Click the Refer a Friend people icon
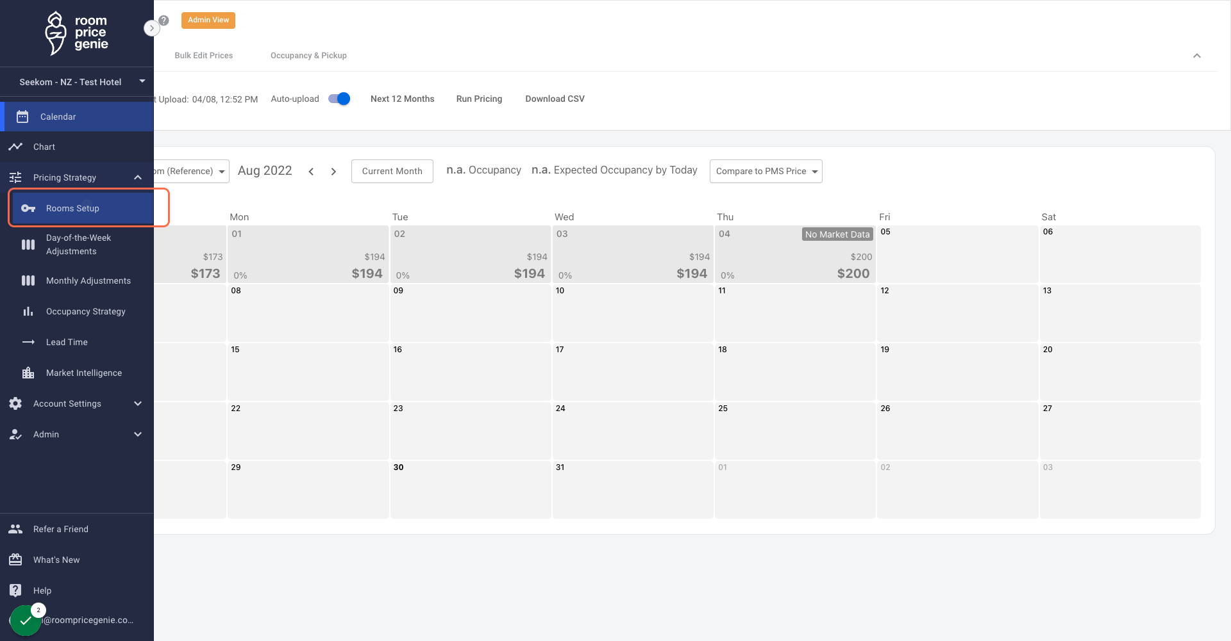The height and width of the screenshot is (641, 1231). point(15,529)
